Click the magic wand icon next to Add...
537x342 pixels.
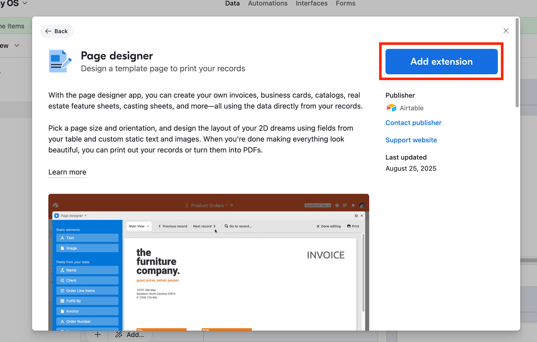tap(118, 334)
